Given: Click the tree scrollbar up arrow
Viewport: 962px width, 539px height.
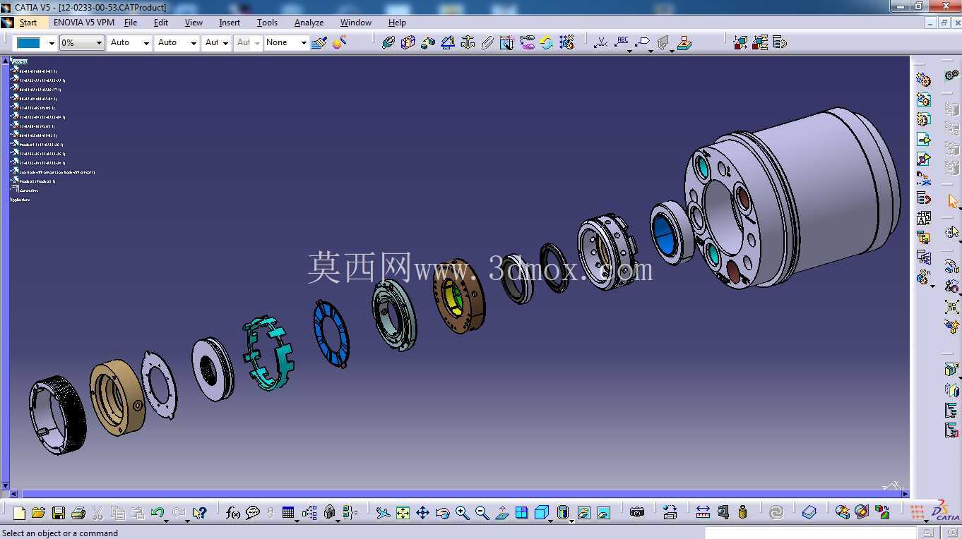Looking at the screenshot, I should point(5,60).
